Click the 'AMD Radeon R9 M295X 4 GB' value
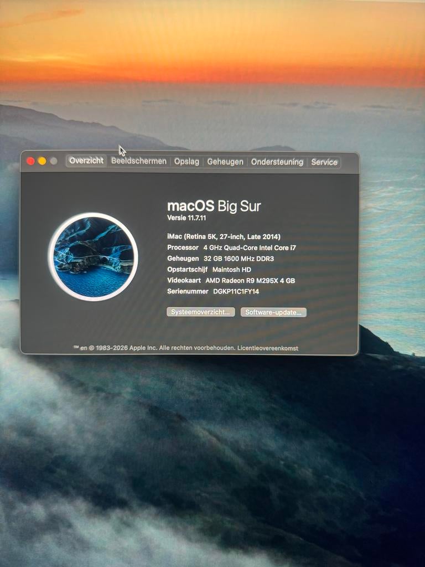The height and width of the screenshot is (567, 425). (250, 281)
